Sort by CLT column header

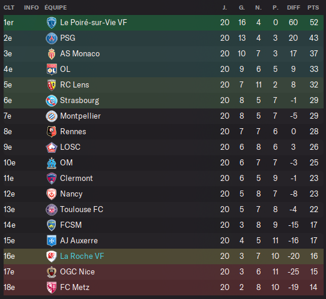click(9, 8)
